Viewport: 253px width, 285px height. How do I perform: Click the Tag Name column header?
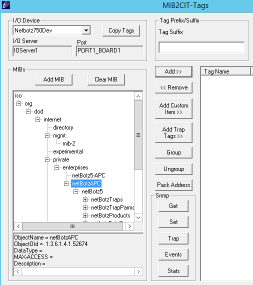225,71
